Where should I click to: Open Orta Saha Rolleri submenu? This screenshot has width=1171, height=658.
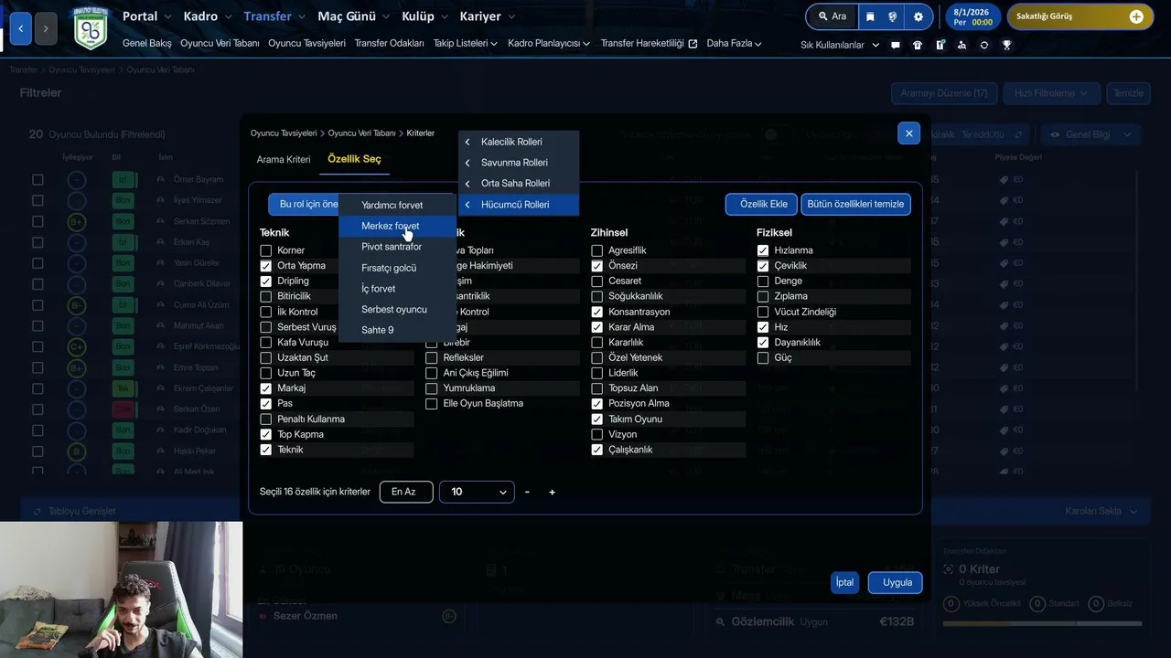click(519, 184)
